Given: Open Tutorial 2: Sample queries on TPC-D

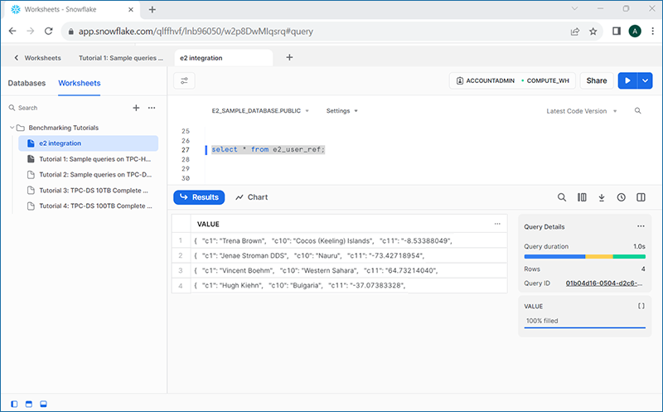Looking at the screenshot, I should 89,175.
